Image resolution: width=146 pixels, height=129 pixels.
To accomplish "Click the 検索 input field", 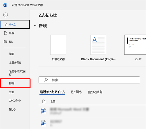I will 89,80.
